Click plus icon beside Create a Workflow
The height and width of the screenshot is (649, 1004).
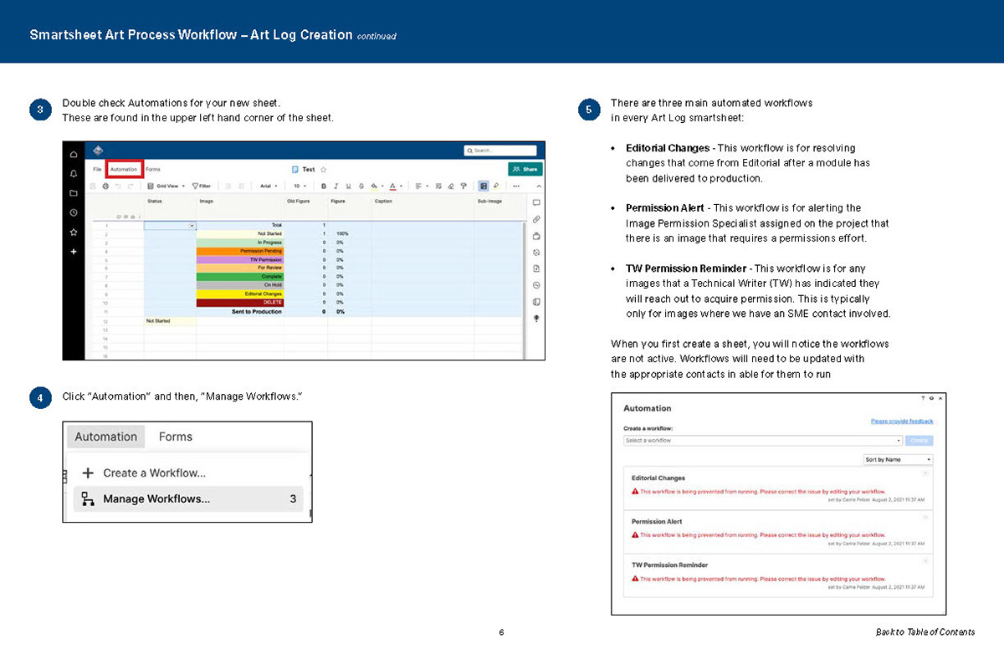pos(87,473)
